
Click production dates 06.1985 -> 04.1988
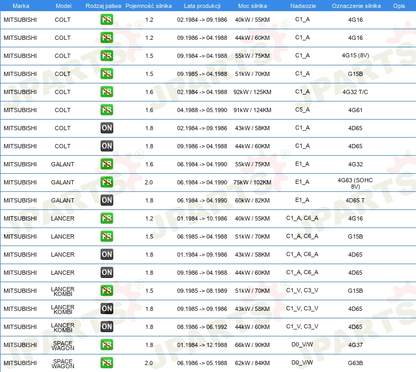(202, 236)
